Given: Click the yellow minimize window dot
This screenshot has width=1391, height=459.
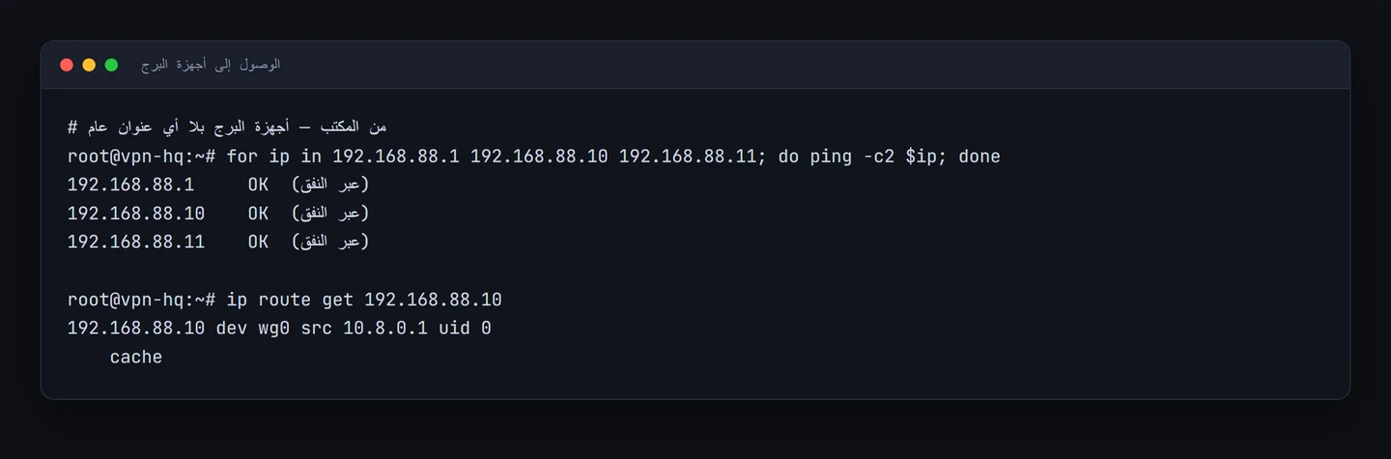Looking at the screenshot, I should 89,65.
